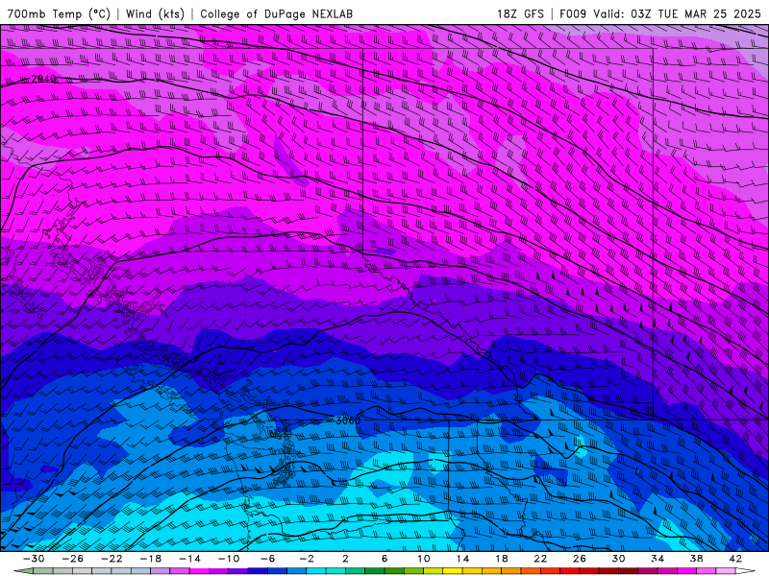This screenshot has height=576, width=769.
Task: Click the 22 color scale label
Action: pos(540,559)
